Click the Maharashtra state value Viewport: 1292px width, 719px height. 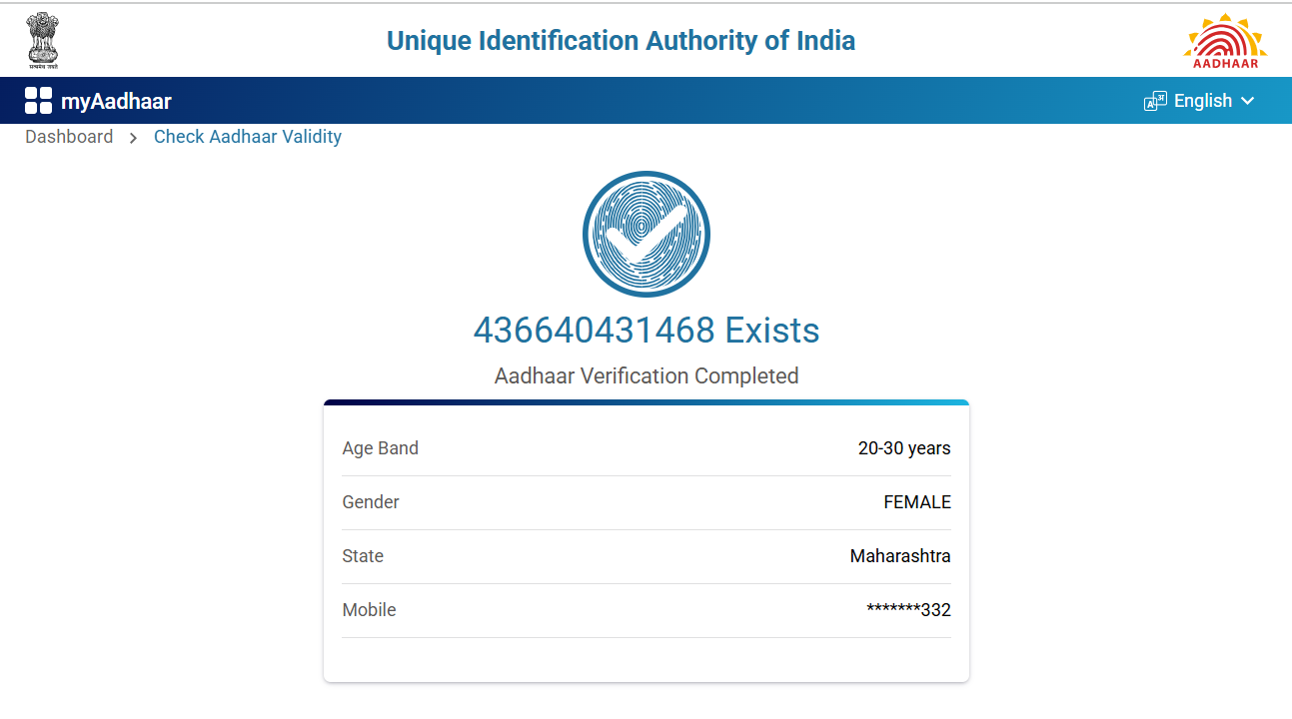click(900, 556)
